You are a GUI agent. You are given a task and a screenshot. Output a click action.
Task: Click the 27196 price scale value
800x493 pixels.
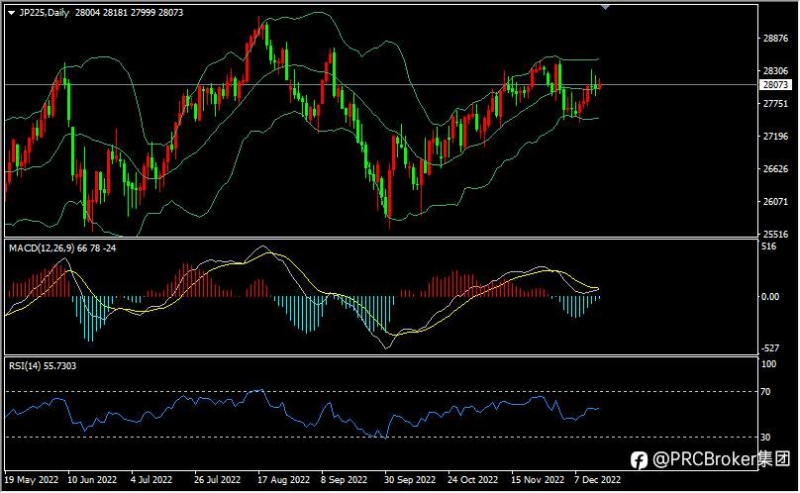coord(775,137)
